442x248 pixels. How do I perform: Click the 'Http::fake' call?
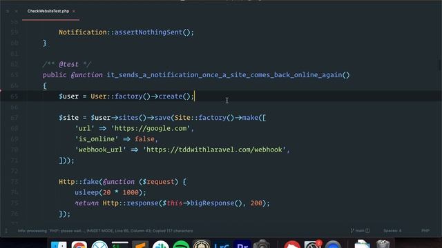79,182
